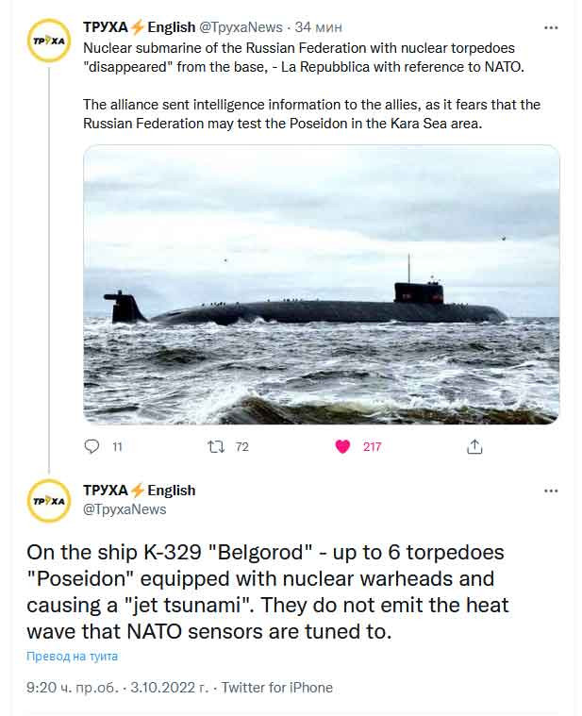Like the tweet with the heart icon

coord(343,446)
